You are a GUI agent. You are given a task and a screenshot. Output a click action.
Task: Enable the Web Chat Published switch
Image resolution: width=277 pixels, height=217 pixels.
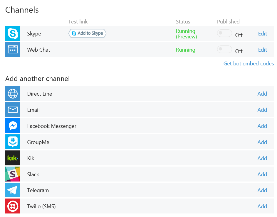[x=224, y=49]
